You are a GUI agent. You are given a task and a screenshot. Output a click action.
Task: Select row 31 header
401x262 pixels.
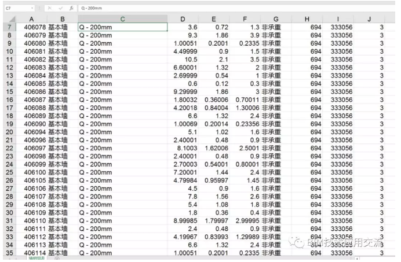9,220
